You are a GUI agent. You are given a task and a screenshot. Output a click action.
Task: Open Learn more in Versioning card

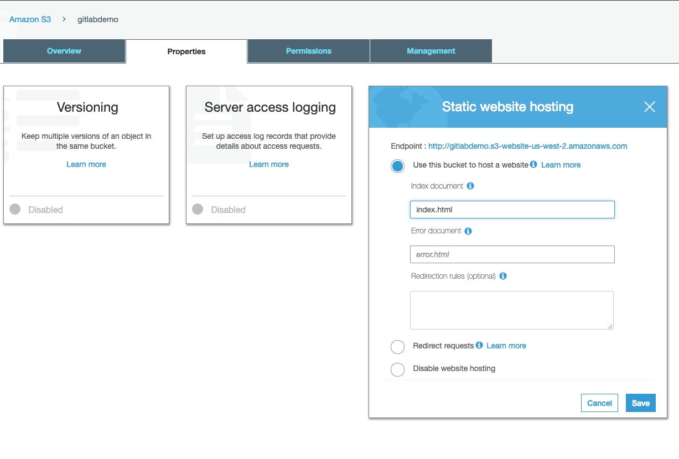86,164
